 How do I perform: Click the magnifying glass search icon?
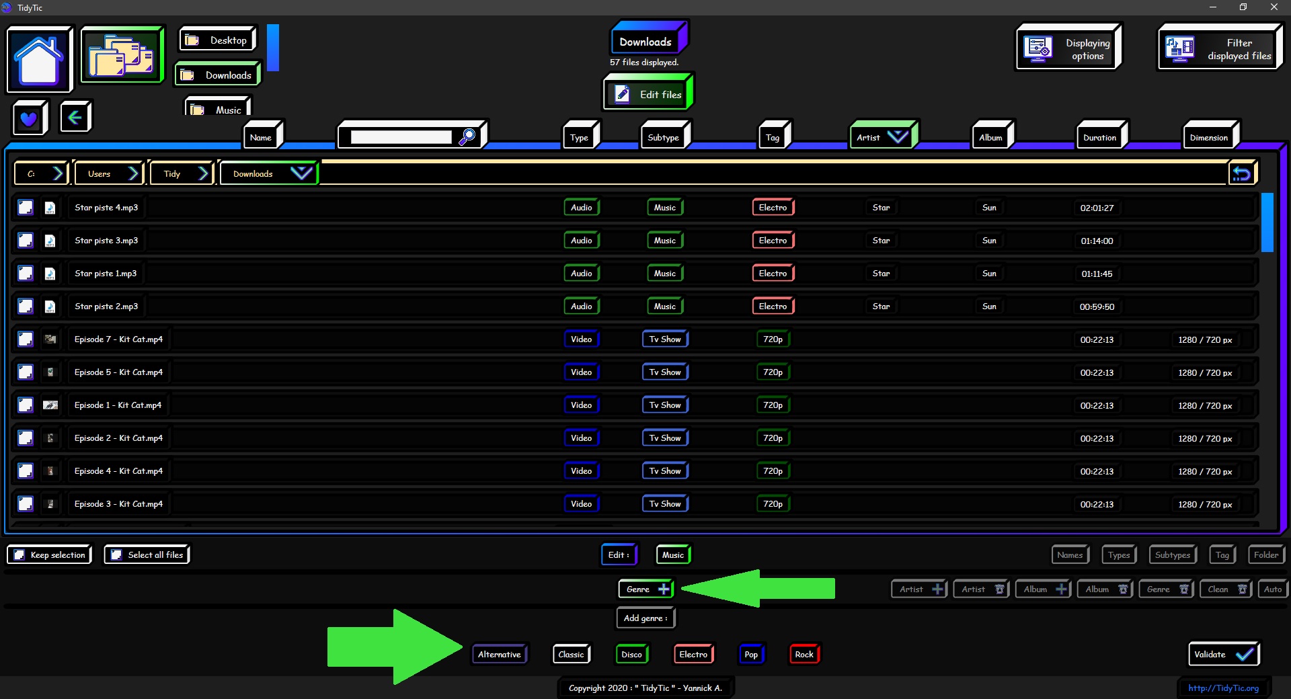coord(467,137)
